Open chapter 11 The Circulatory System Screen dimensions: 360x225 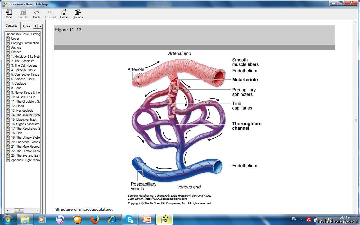point(25,102)
